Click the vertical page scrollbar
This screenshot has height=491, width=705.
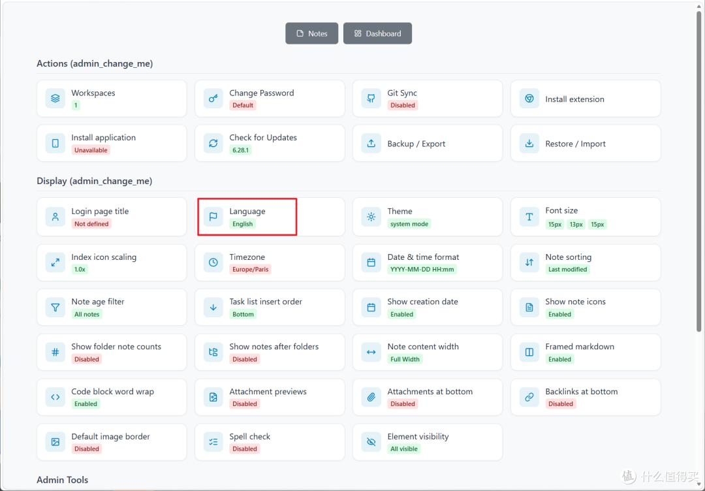tap(699, 171)
